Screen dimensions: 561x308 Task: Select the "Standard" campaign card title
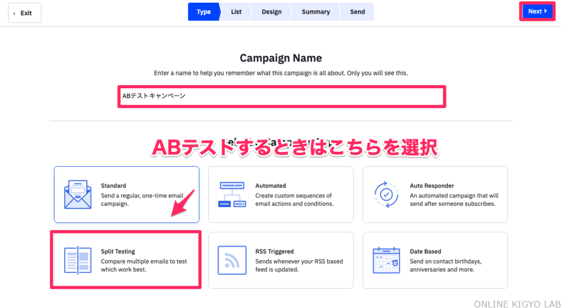[x=113, y=186]
